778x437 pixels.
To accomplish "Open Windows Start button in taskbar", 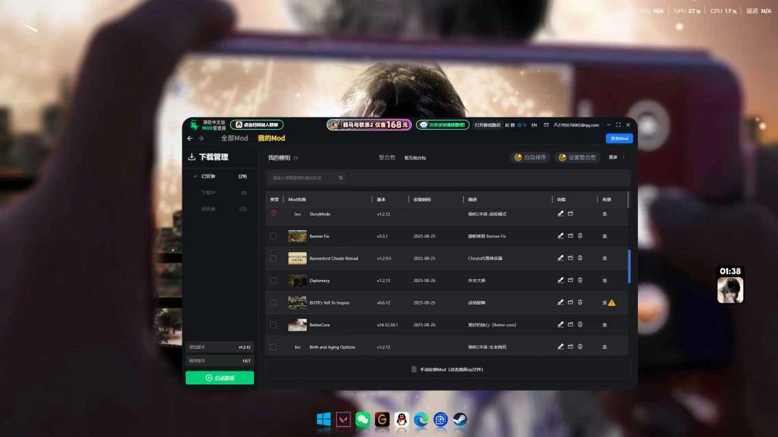I will (x=324, y=420).
